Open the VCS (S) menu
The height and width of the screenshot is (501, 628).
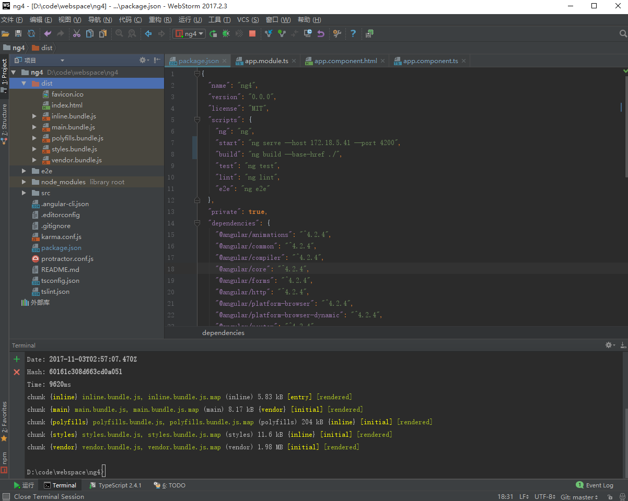(x=248, y=20)
